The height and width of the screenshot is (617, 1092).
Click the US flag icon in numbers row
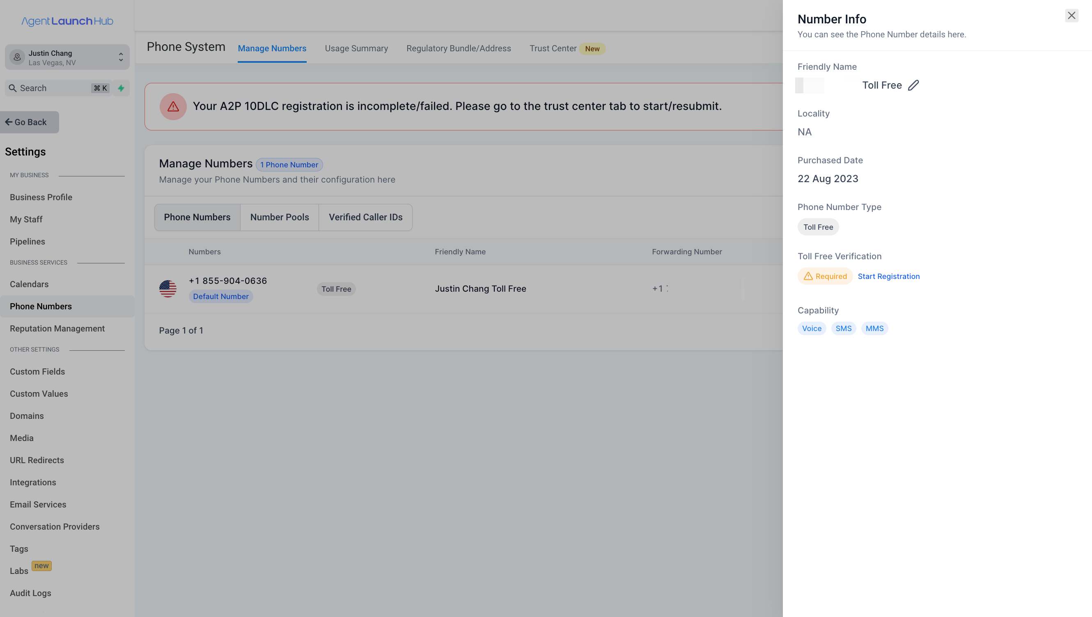[x=167, y=288]
